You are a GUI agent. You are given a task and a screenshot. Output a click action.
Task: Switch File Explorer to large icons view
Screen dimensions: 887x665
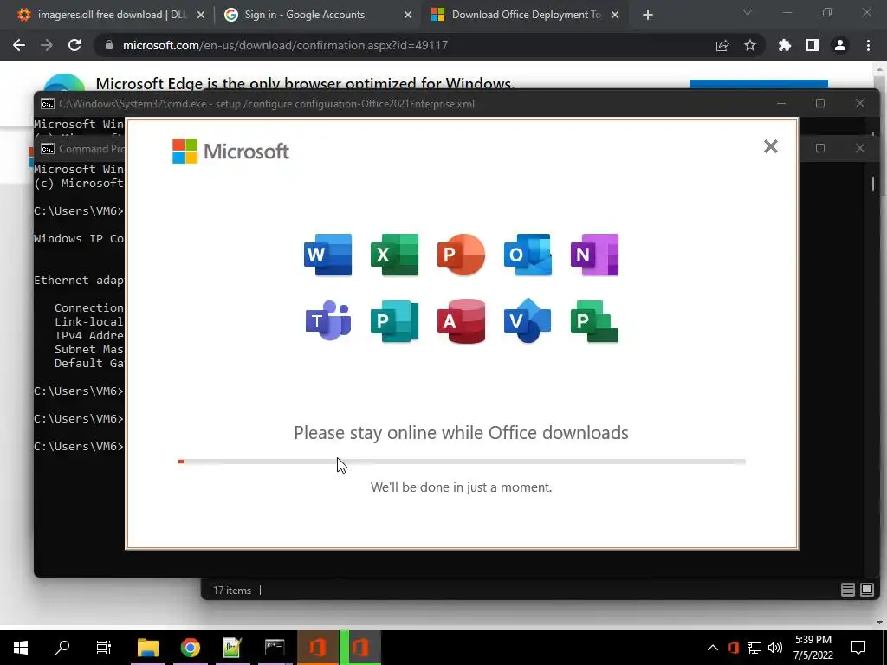point(866,590)
